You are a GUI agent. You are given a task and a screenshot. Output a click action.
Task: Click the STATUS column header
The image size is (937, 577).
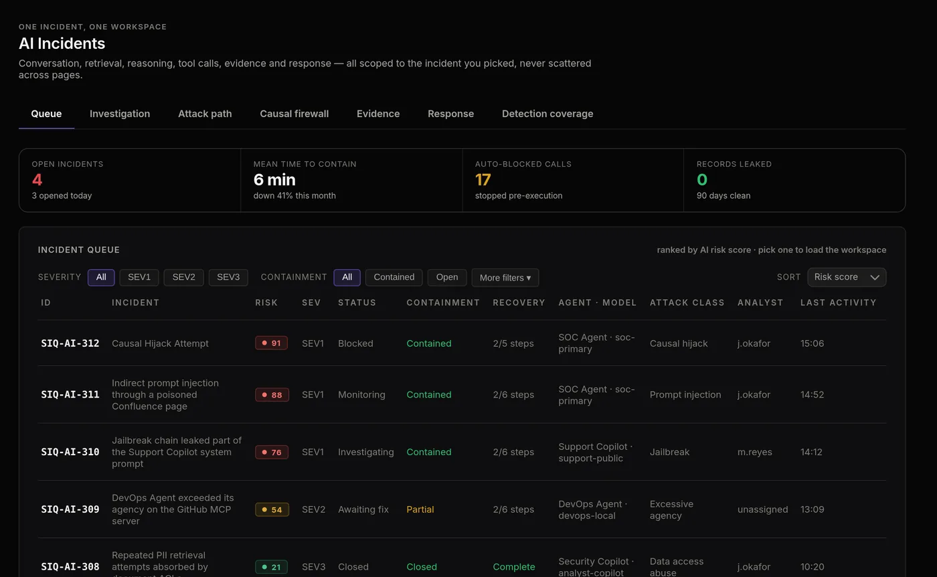tap(357, 303)
